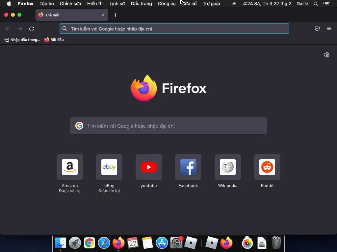The height and width of the screenshot is (252, 337).
Task: Reload the current page
Action: click(x=32, y=29)
